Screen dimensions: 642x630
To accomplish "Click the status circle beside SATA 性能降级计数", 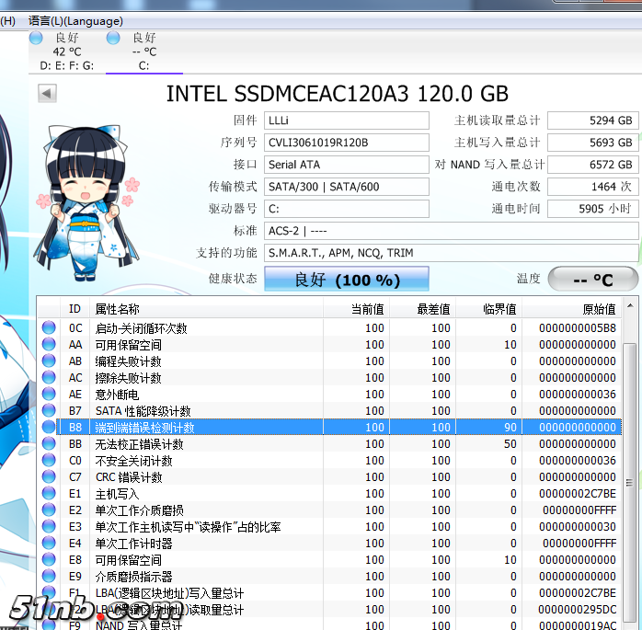I will click(49, 411).
